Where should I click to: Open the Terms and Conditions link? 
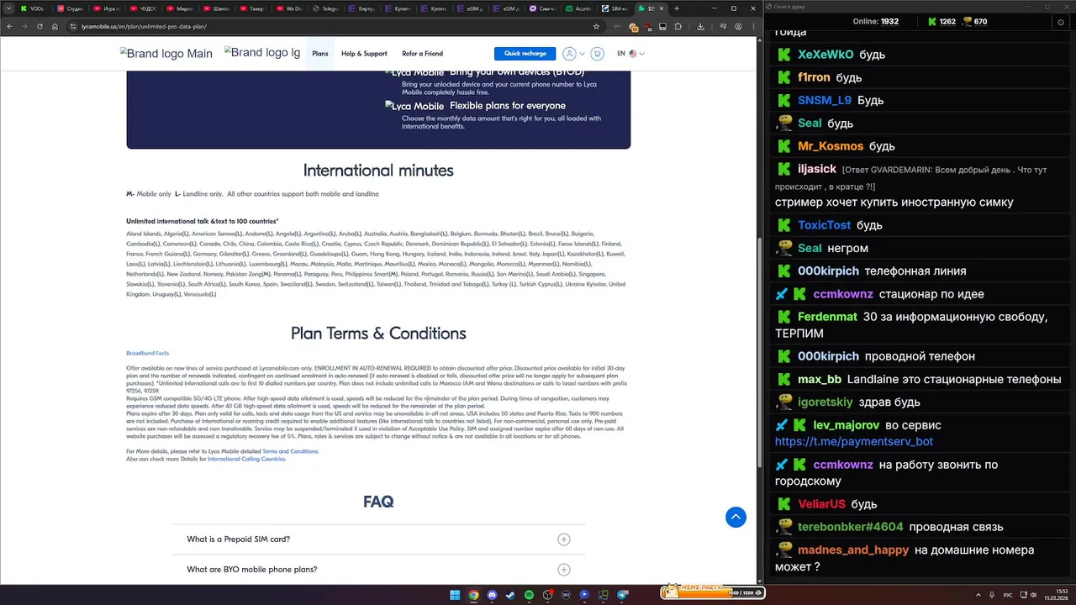[290, 451]
